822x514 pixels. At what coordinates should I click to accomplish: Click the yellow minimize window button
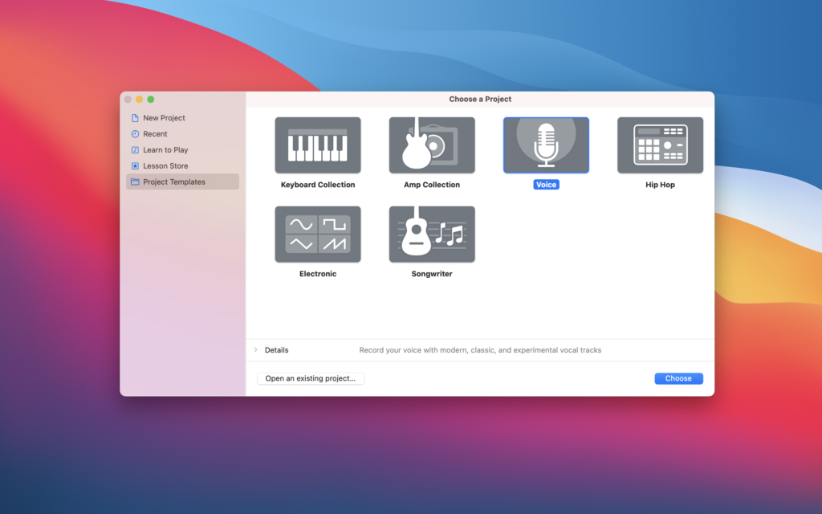tap(139, 99)
